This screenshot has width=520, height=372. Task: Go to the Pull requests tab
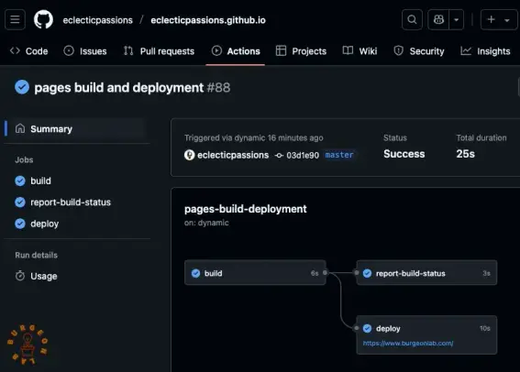click(x=159, y=51)
